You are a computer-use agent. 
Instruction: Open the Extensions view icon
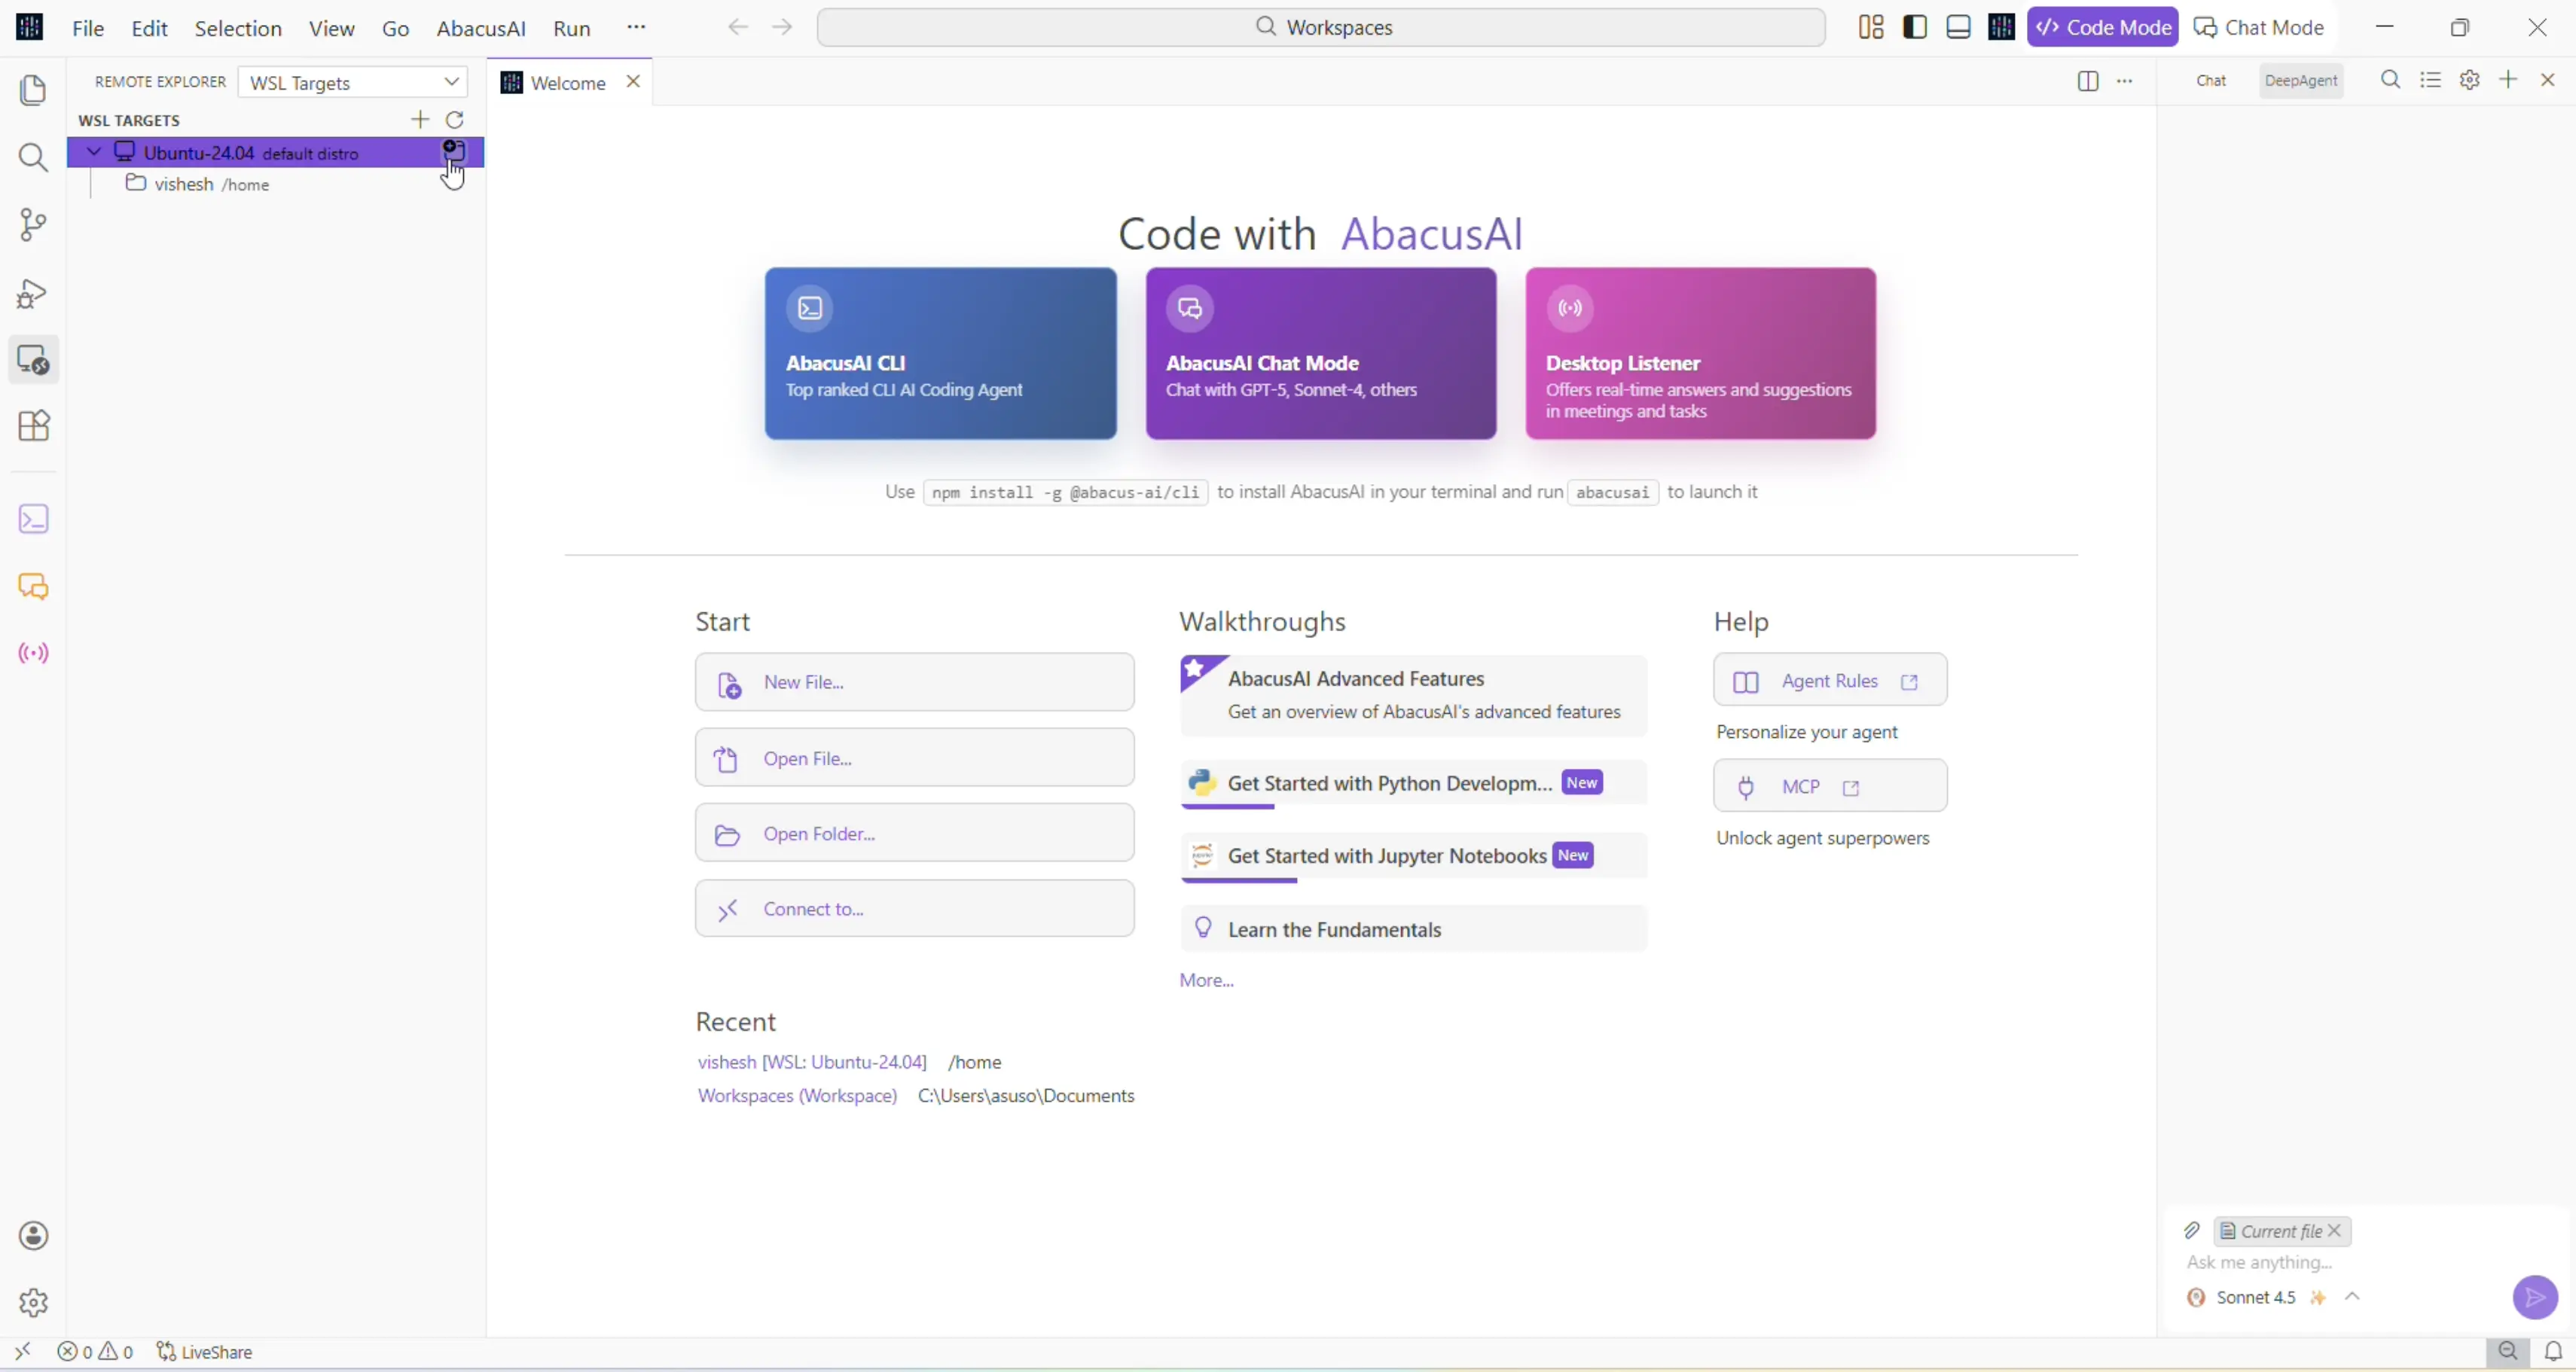[x=33, y=426]
